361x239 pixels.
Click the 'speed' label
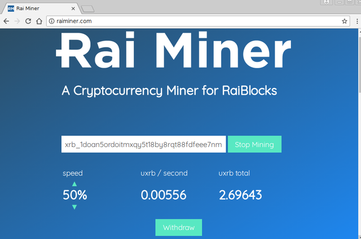pyautogui.click(x=73, y=173)
